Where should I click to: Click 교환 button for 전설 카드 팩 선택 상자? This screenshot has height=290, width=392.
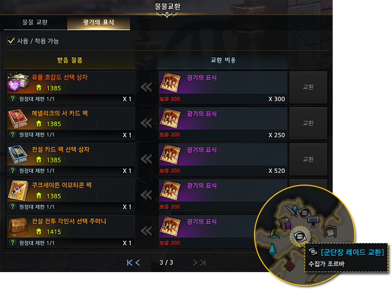click(308, 159)
